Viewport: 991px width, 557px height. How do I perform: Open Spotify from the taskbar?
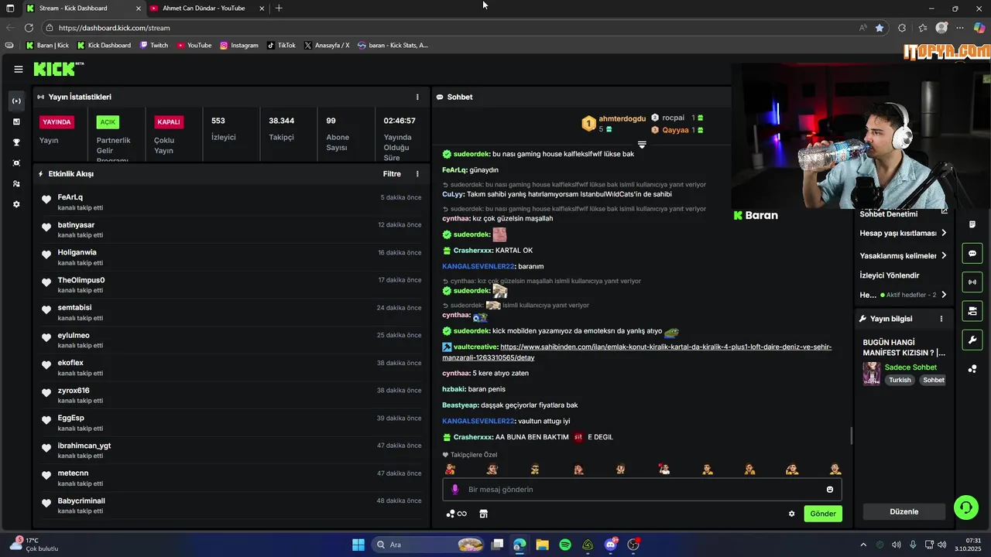pos(565,545)
